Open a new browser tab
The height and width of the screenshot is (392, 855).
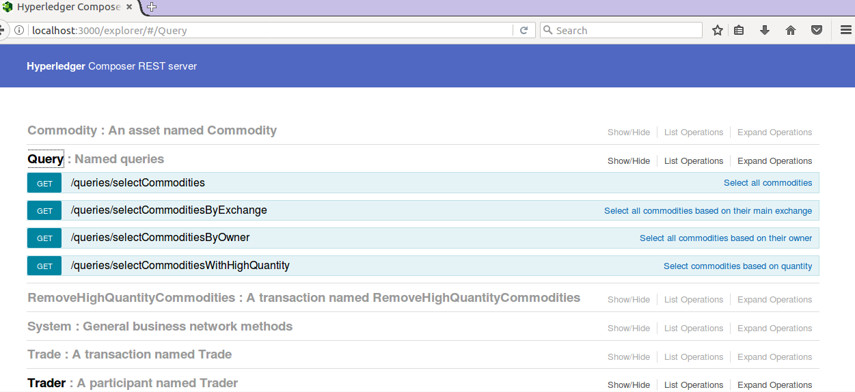pos(152,7)
